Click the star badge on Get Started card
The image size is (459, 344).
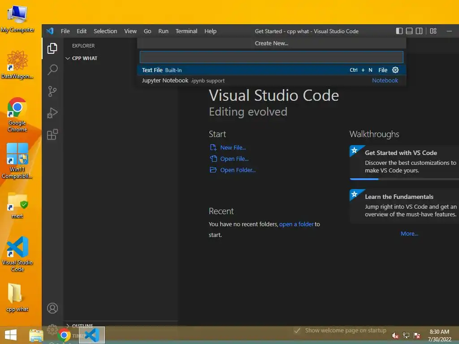[x=354, y=150]
